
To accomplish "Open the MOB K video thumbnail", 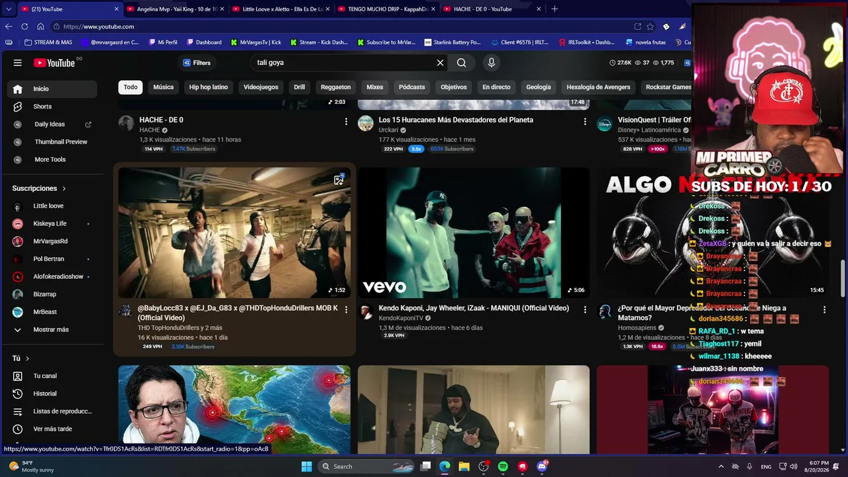I will [235, 233].
